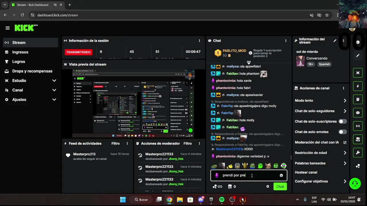Open Logros in the sidebar
Screen dimensions: 367x206
(x=30, y=62)
